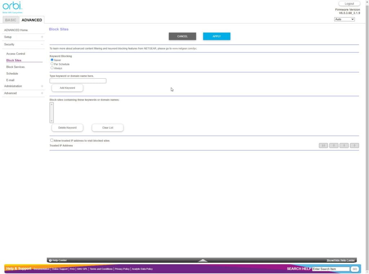Select Per Schedule keyword blocking
The height and width of the screenshot is (274, 369).
(x=52, y=64)
